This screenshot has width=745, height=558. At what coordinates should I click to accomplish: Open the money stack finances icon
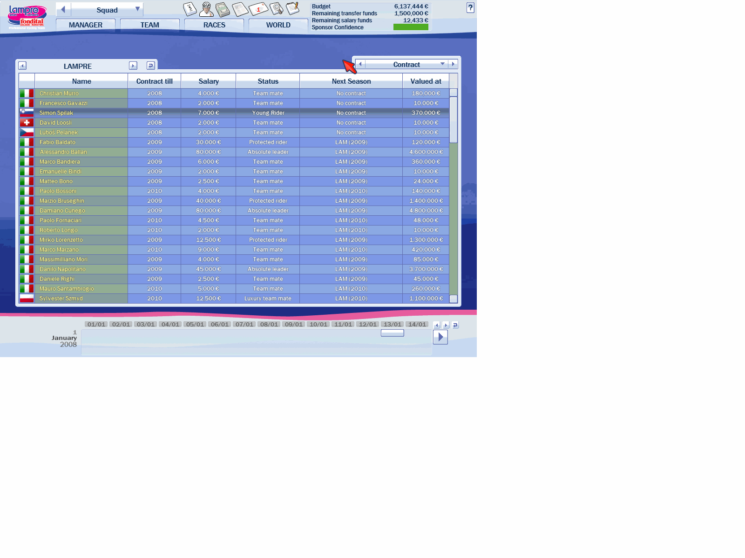(x=223, y=9)
